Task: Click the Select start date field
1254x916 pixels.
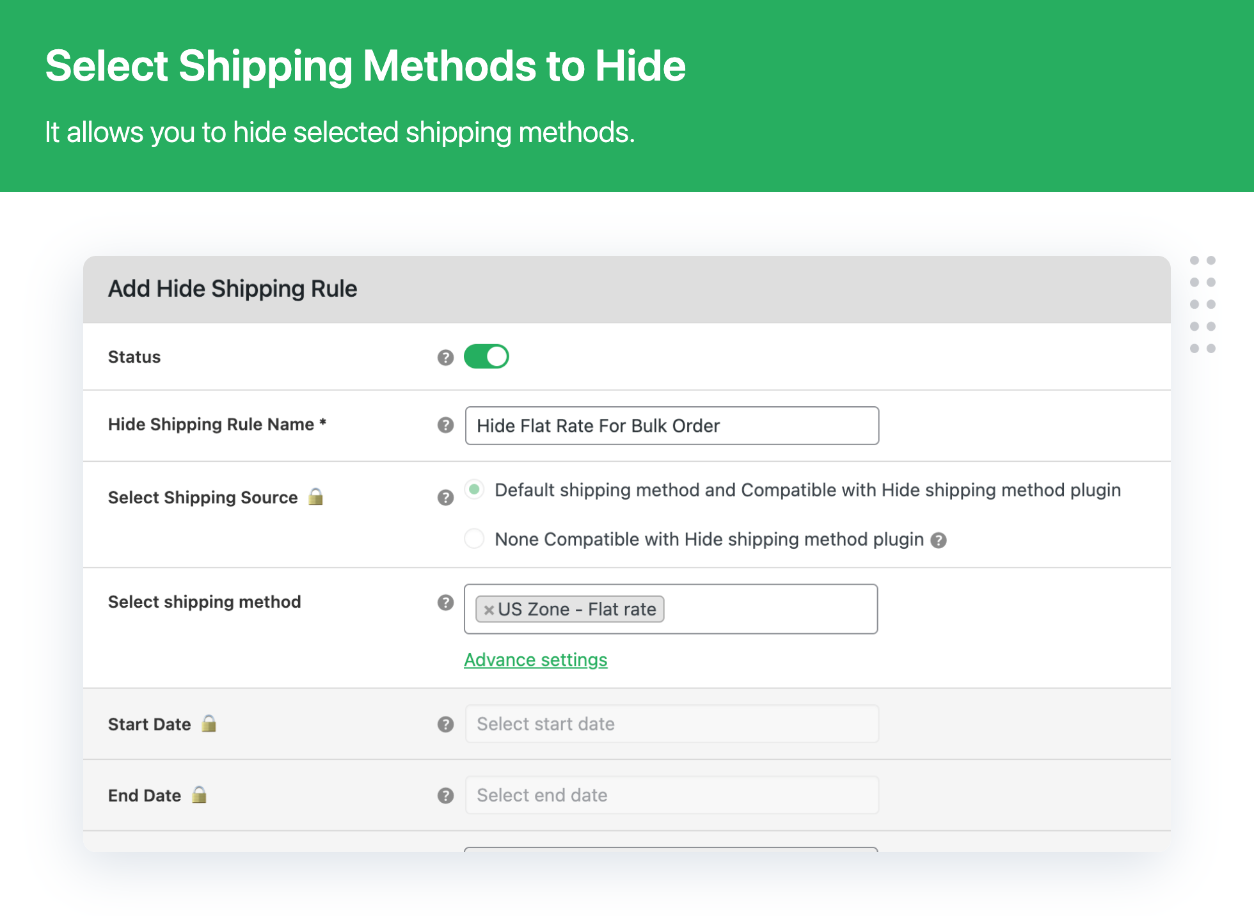Action: (x=672, y=724)
